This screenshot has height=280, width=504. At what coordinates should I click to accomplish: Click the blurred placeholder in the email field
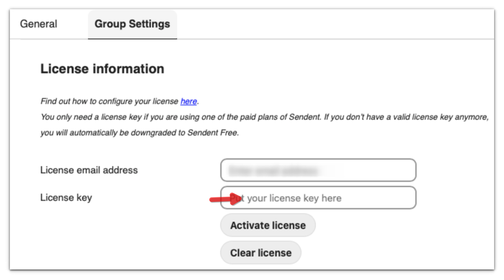click(273, 170)
